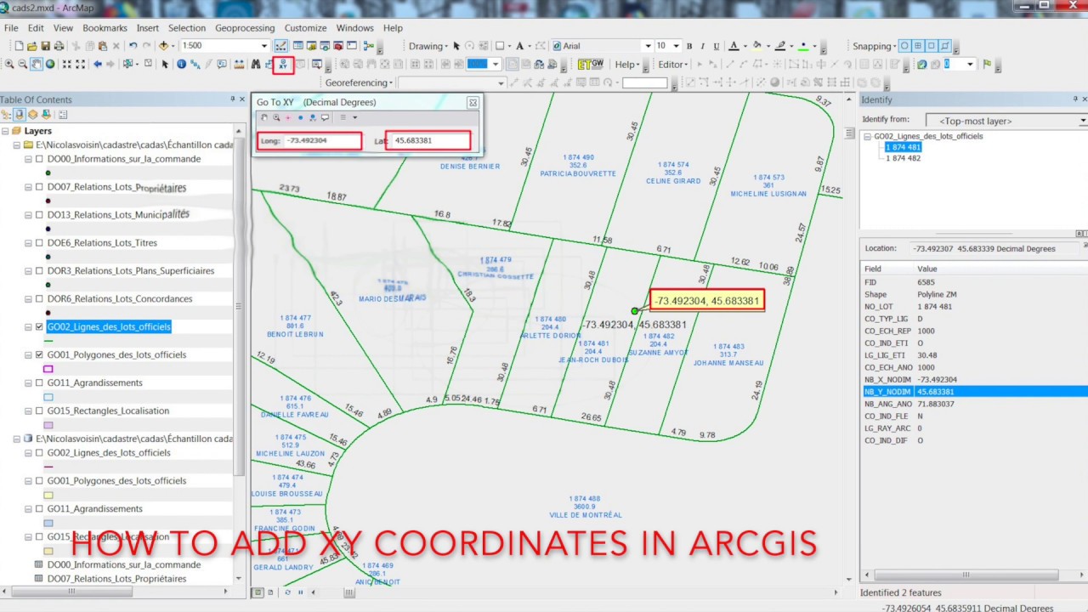Enable the DO13_Relations_Lots_Municipalités layer checkbox
1088x612 pixels.
(x=39, y=215)
